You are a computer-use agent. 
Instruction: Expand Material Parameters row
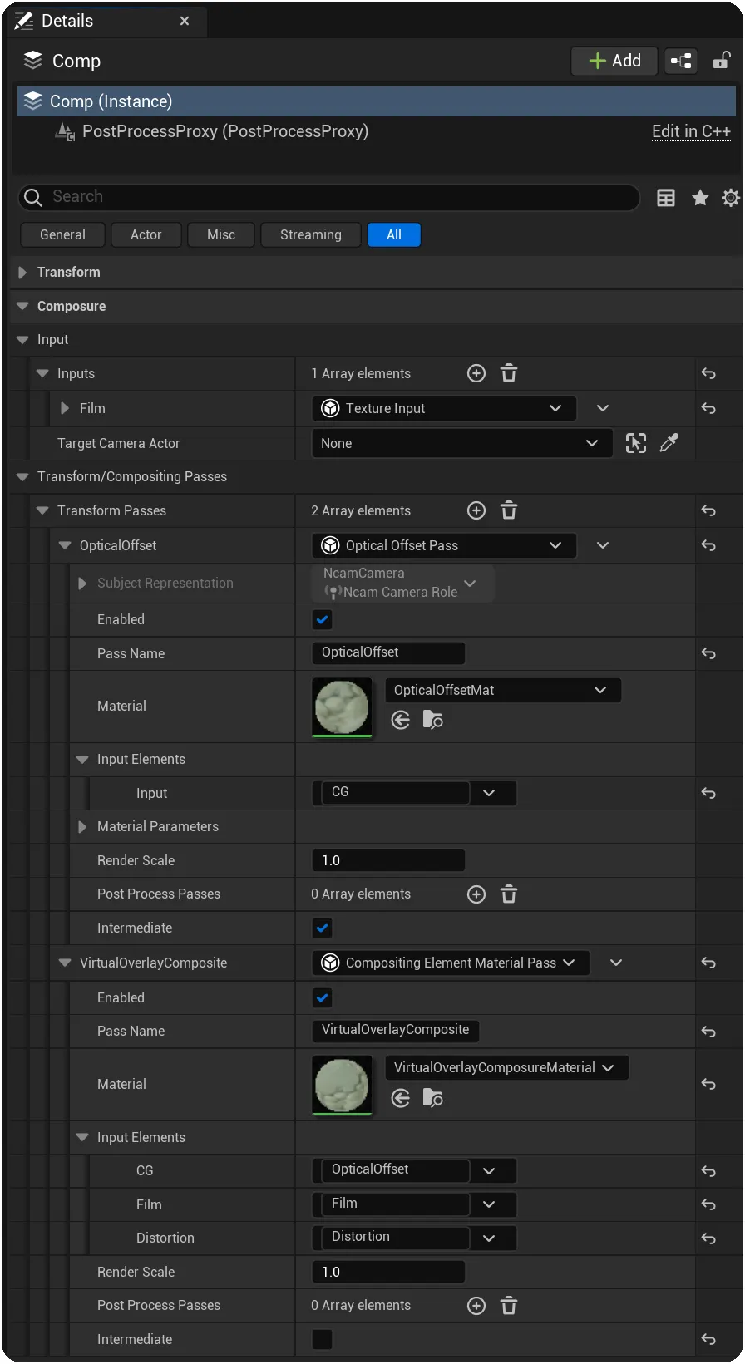tap(82, 826)
